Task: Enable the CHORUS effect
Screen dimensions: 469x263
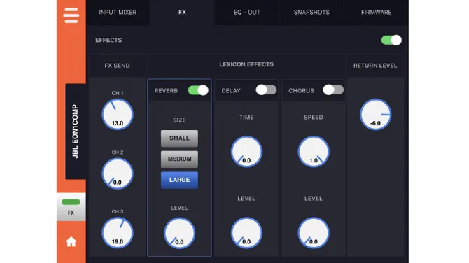Action: (333, 90)
